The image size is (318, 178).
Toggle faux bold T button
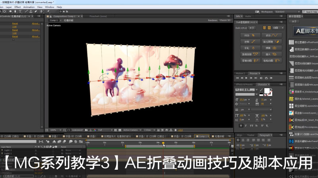(x=241, y=125)
